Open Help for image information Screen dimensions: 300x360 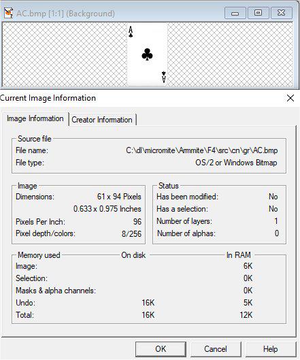pos(270,349)
